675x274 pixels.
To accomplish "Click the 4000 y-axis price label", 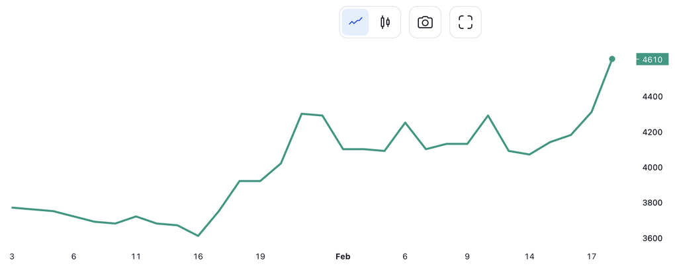I will [652, 168].
